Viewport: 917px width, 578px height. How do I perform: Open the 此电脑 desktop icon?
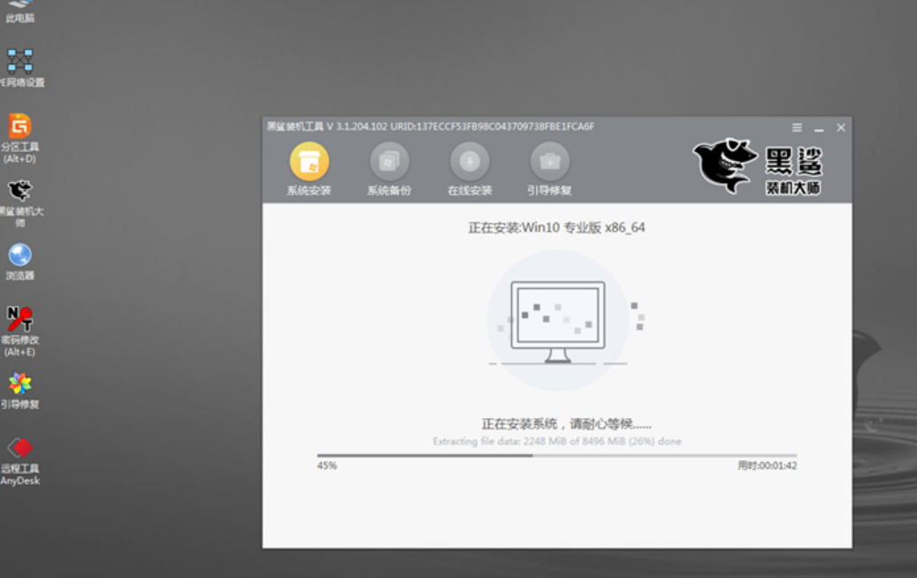[x=20, y=11]
